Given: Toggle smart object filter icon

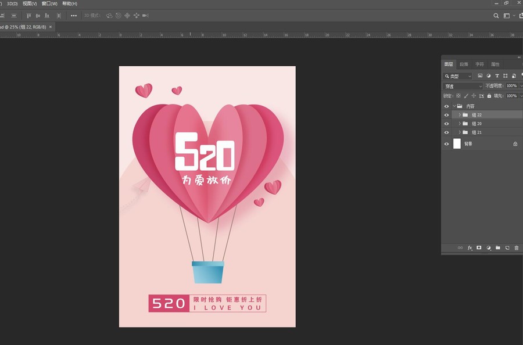Looking at the screenshot, I should (x=514, y=76).
